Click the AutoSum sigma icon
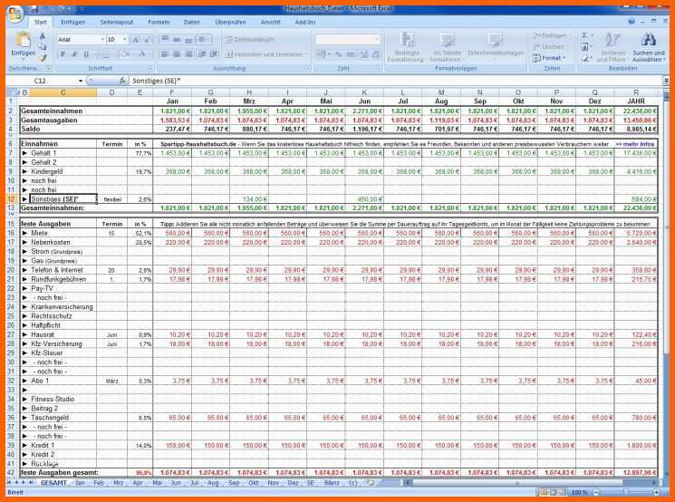The width and height of the screenshot is (675, 502). pos(584,35)
